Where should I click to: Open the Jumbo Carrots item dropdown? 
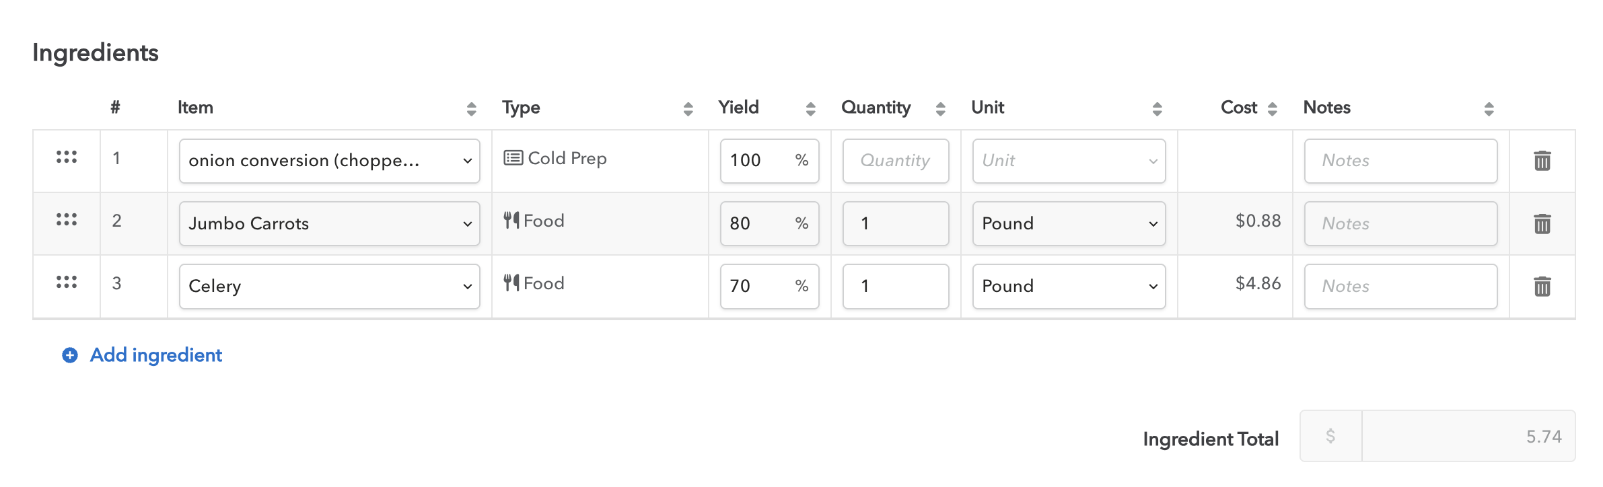(329, 223)
